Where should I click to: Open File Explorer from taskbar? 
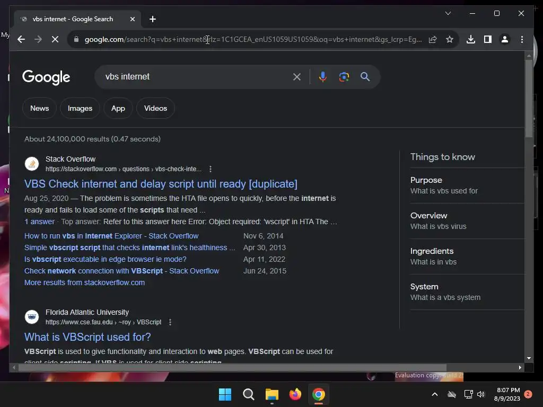click(272, 394)
